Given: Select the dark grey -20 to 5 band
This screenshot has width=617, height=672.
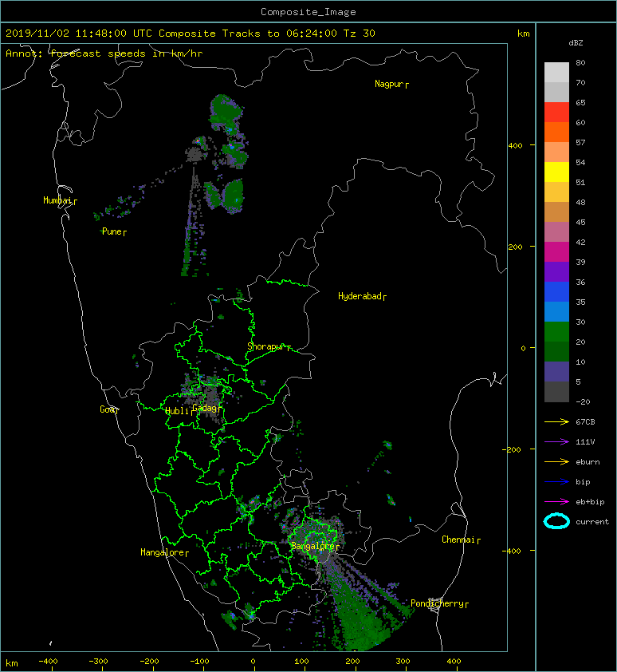Looking at the screenshot, I should (x=556, y=392).
